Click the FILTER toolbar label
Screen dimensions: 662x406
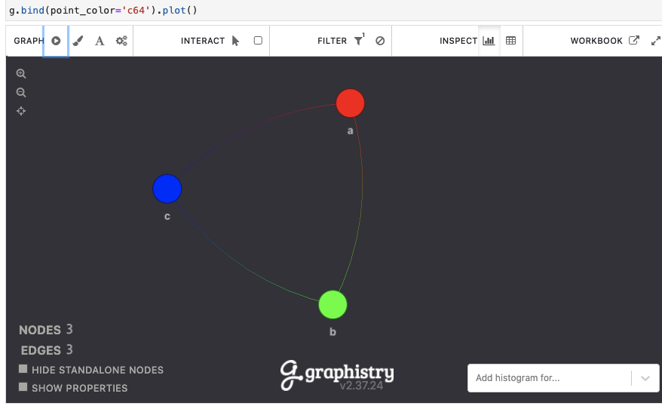[332, 41]
